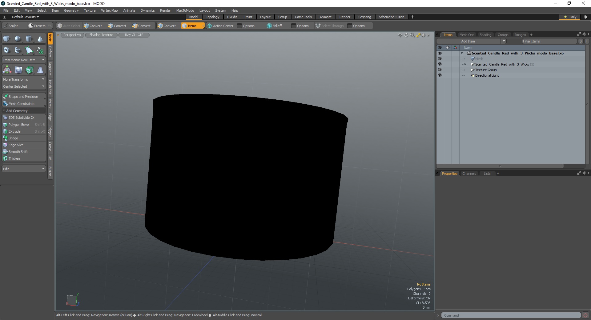Select the Tube primitive tool

(18, 50)
